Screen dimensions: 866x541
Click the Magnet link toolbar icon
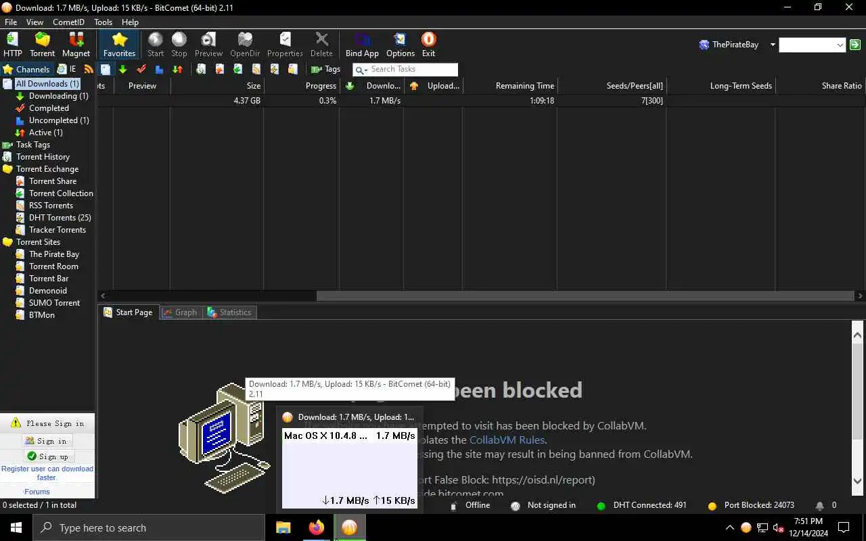tap(76, 45)
